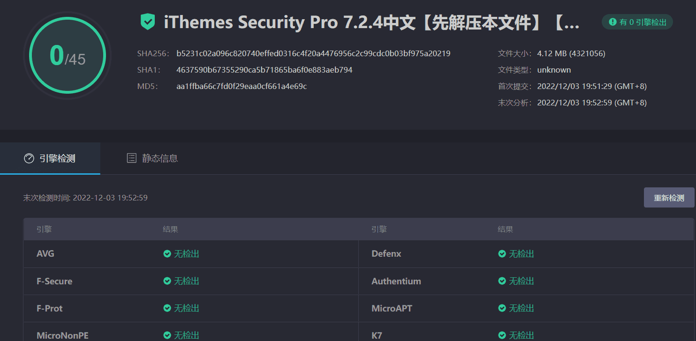
Task: Click the 有 0 引擎检出 badge
Action: 637,22
